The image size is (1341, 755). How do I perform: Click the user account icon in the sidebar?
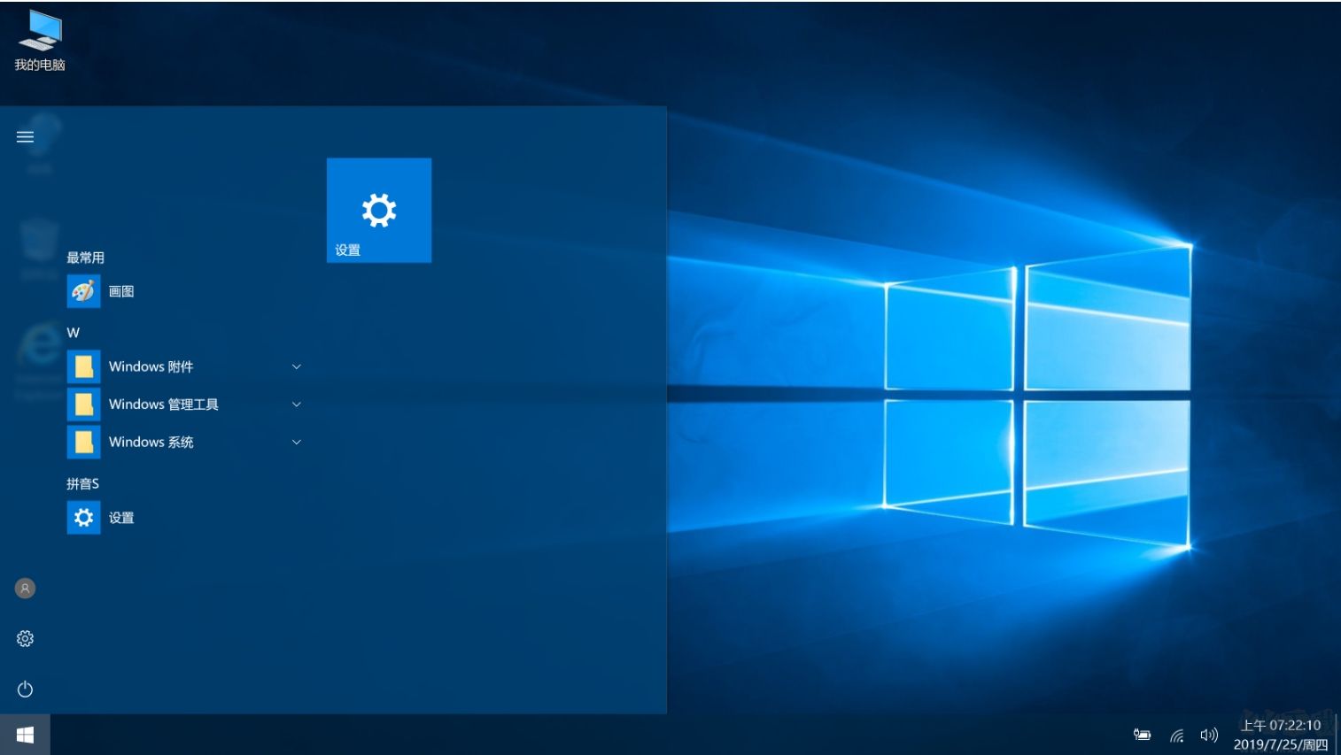25,588
